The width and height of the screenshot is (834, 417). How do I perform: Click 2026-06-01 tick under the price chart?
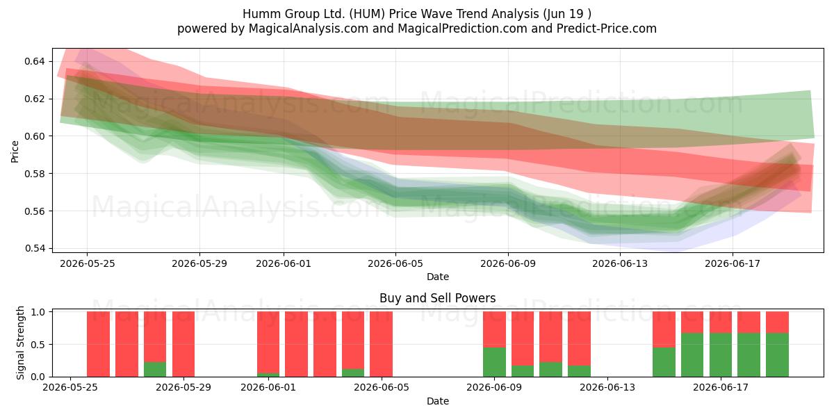[x=284, y=263]
